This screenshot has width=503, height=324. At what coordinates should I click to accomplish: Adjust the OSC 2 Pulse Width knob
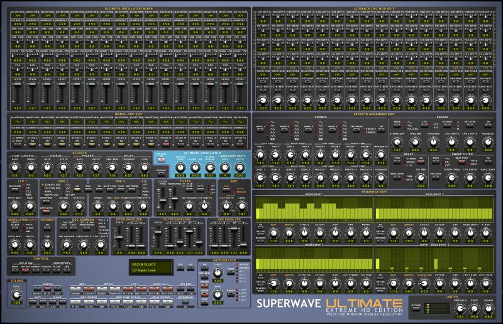click(x=128, y=206)
